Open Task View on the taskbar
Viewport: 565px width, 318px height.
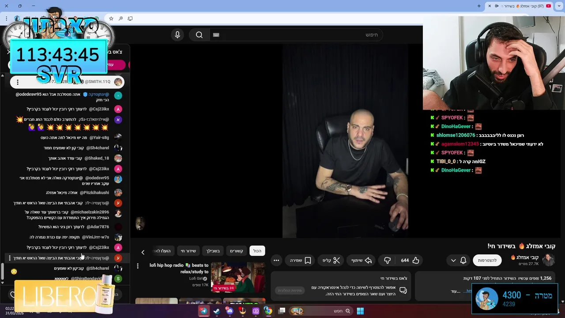(x=282, y=311)
